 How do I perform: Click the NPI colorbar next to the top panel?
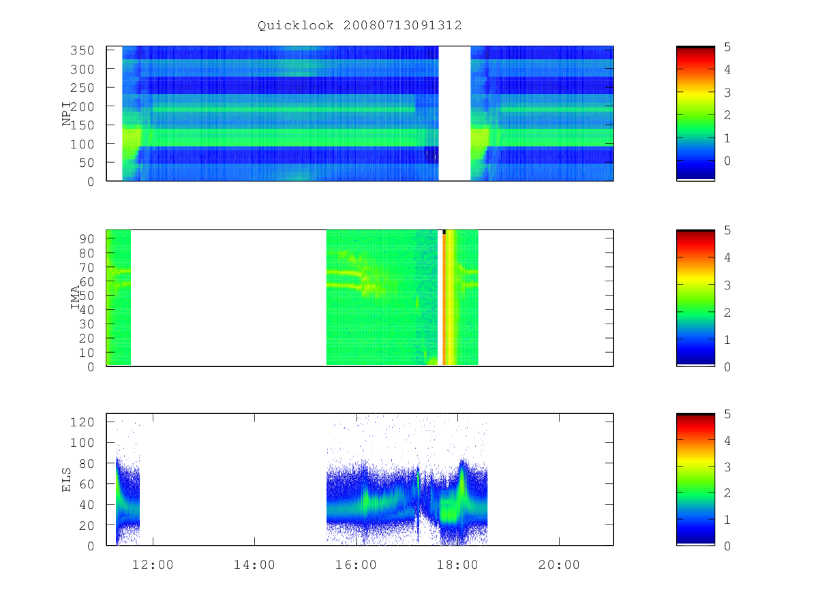[695, 113]
